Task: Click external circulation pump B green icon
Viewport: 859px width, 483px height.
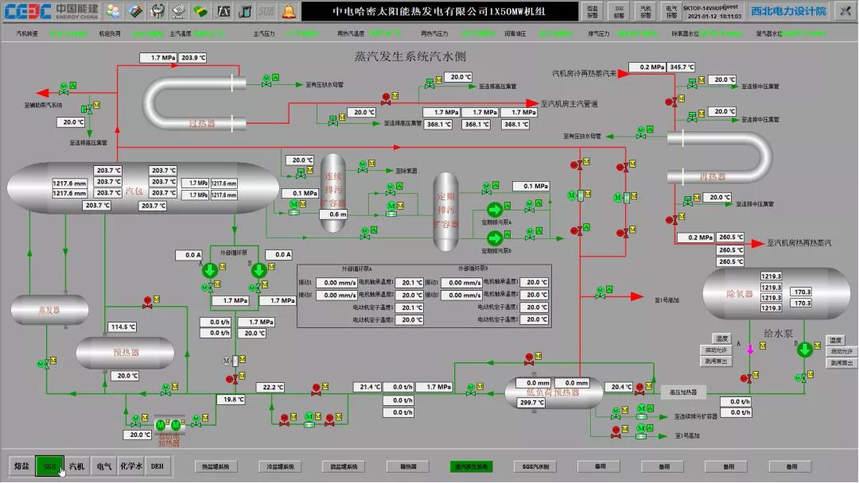Action: (x=258, y=271)
